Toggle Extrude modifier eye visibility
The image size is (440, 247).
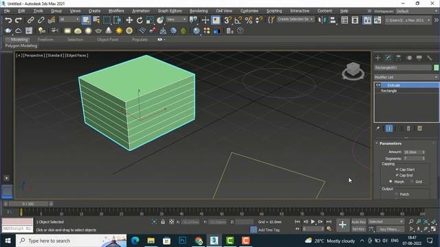(378, 85)
